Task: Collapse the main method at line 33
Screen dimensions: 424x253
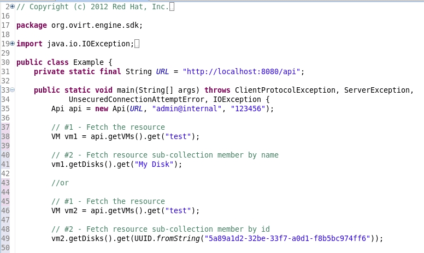Action: (13, 90)
